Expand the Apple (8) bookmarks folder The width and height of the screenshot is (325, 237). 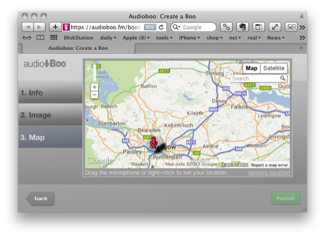point(136,38)
